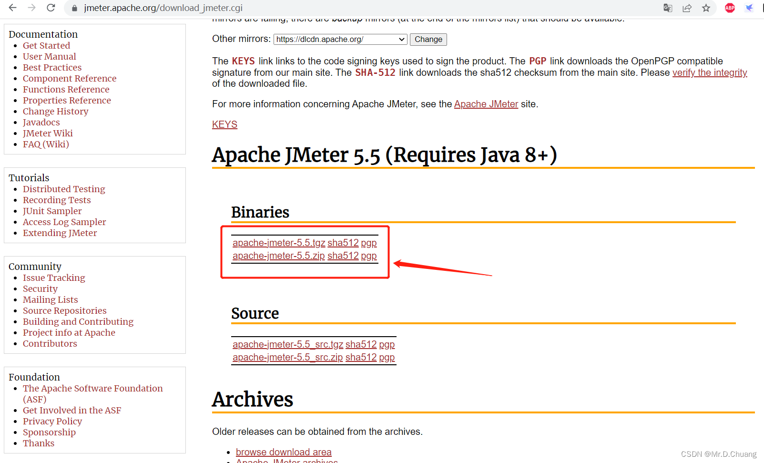
Task: Open Project info at Apache link
Action: pos(69,332)
